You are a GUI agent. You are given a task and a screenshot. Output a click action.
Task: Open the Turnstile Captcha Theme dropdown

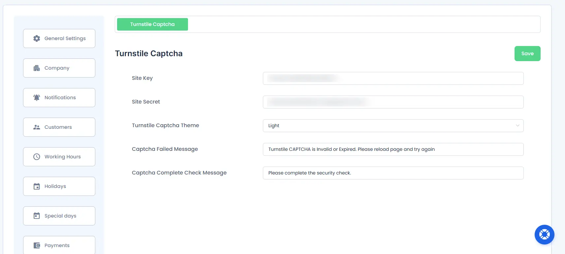pyautogui.click(x=393, y=126)
